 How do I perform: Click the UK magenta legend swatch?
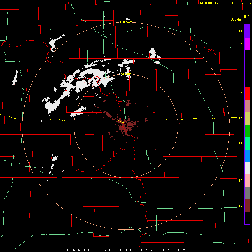(x=247, y=44)
